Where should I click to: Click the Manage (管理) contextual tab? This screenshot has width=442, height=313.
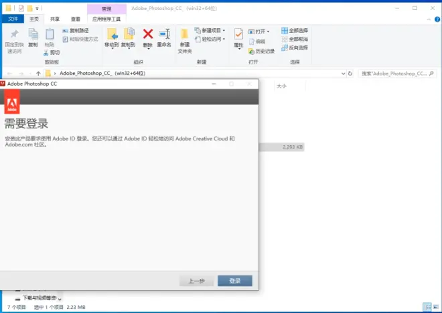[106, 9]
